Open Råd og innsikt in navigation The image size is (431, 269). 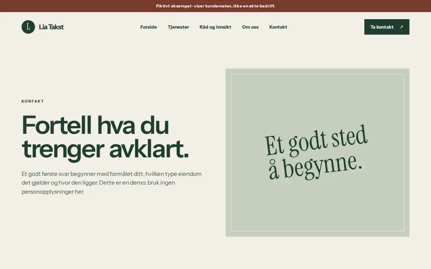click(x=215, y=27)
